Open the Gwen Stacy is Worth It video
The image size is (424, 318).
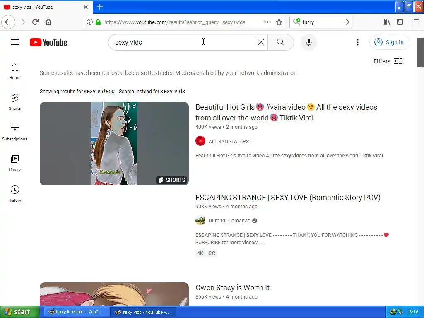coord(232,287)
